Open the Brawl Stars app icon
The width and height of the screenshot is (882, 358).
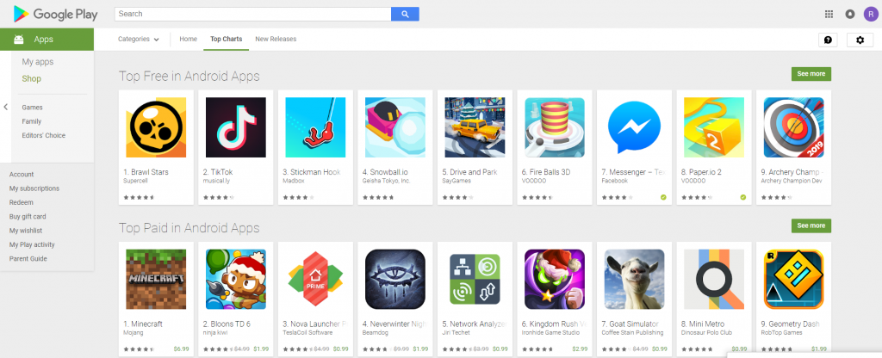click(x=156, y=127)
